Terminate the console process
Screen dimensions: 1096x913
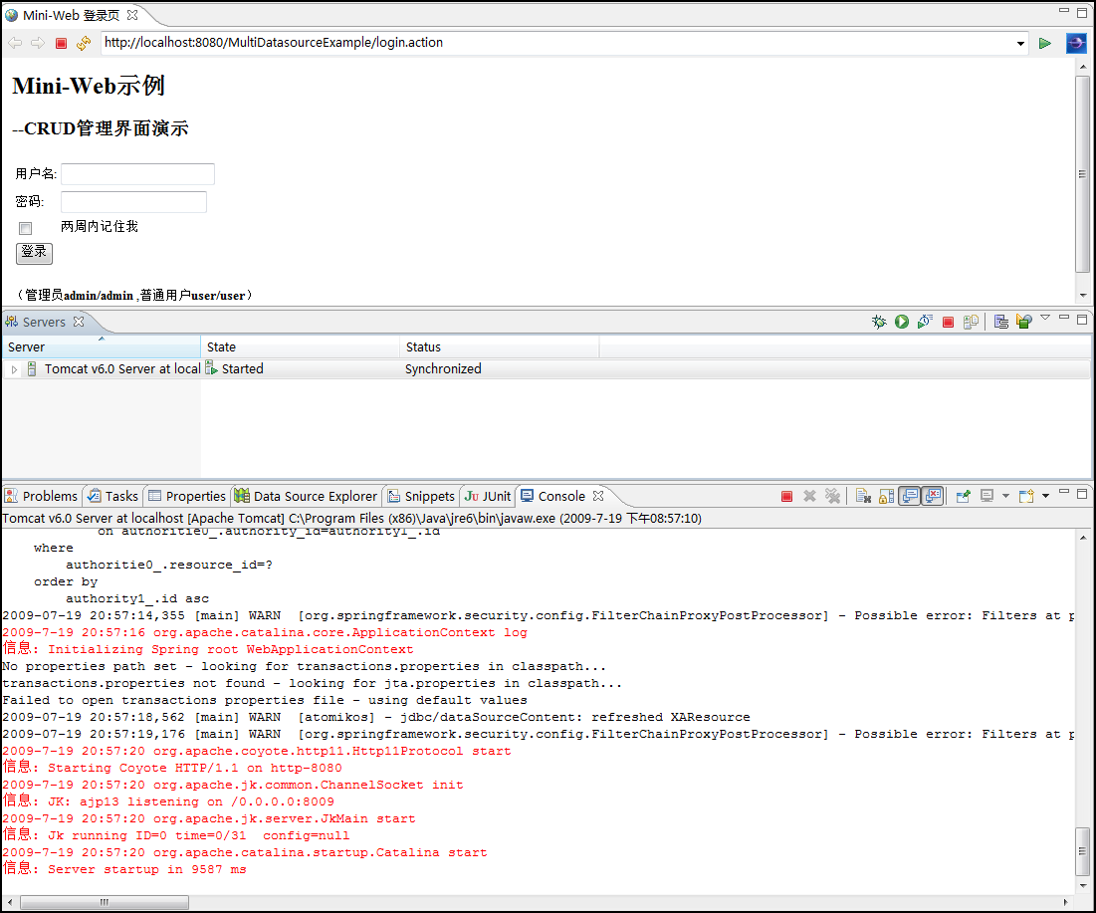pos(786,497)
